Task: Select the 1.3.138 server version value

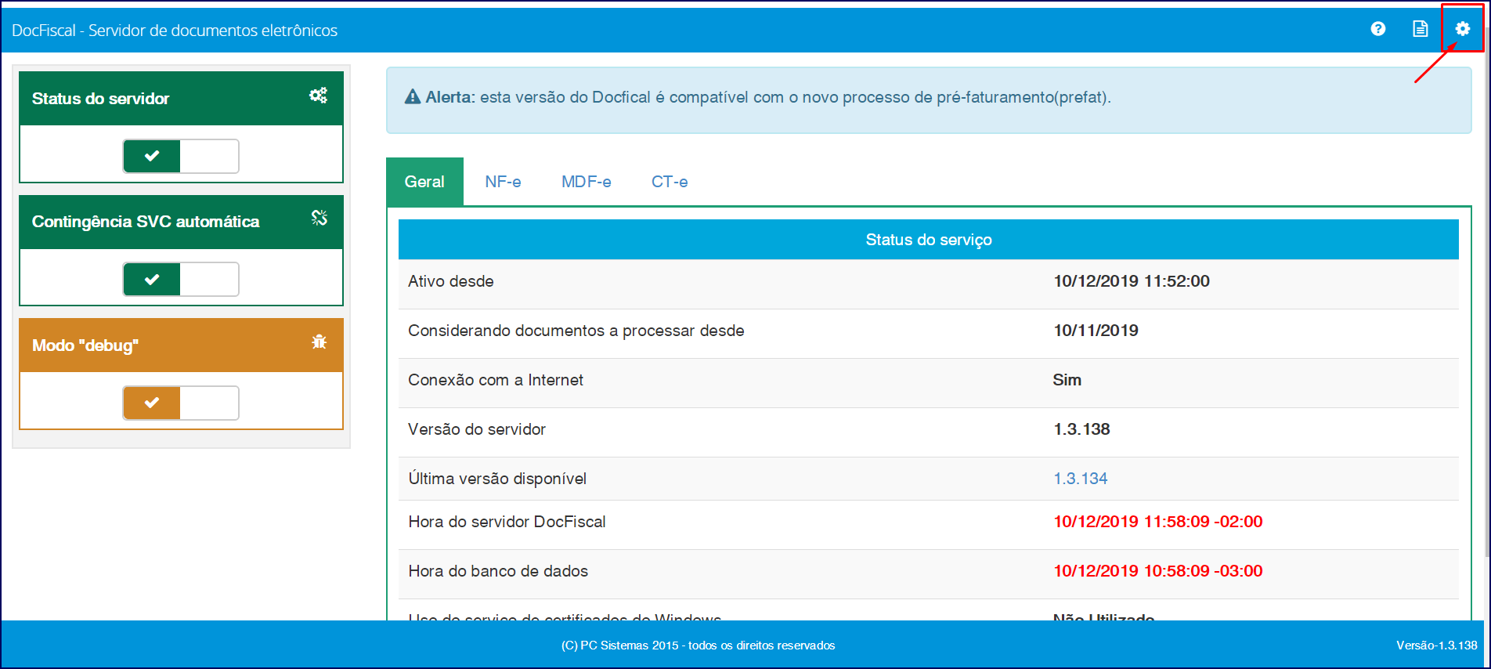Action: tap(1081, 429)
